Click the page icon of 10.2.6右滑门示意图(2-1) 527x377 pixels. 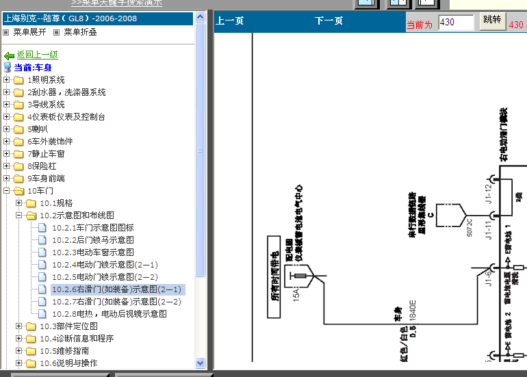pyautogui.click(x=42, y=289)
